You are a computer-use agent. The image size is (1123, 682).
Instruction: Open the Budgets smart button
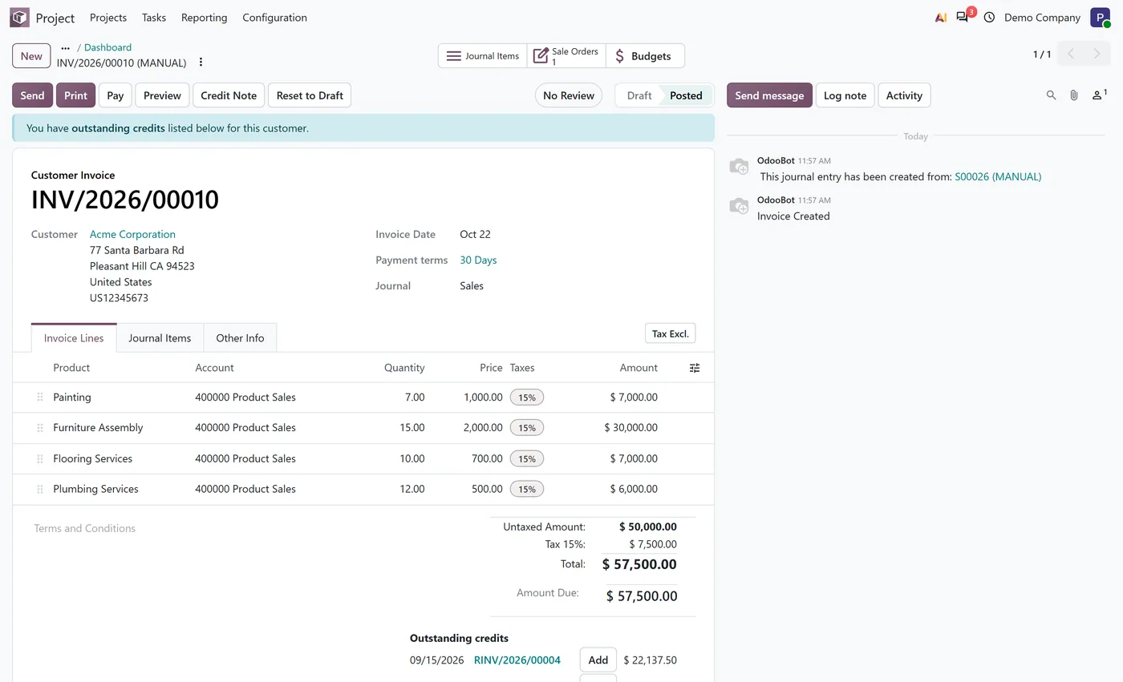(x=645, y=56)
